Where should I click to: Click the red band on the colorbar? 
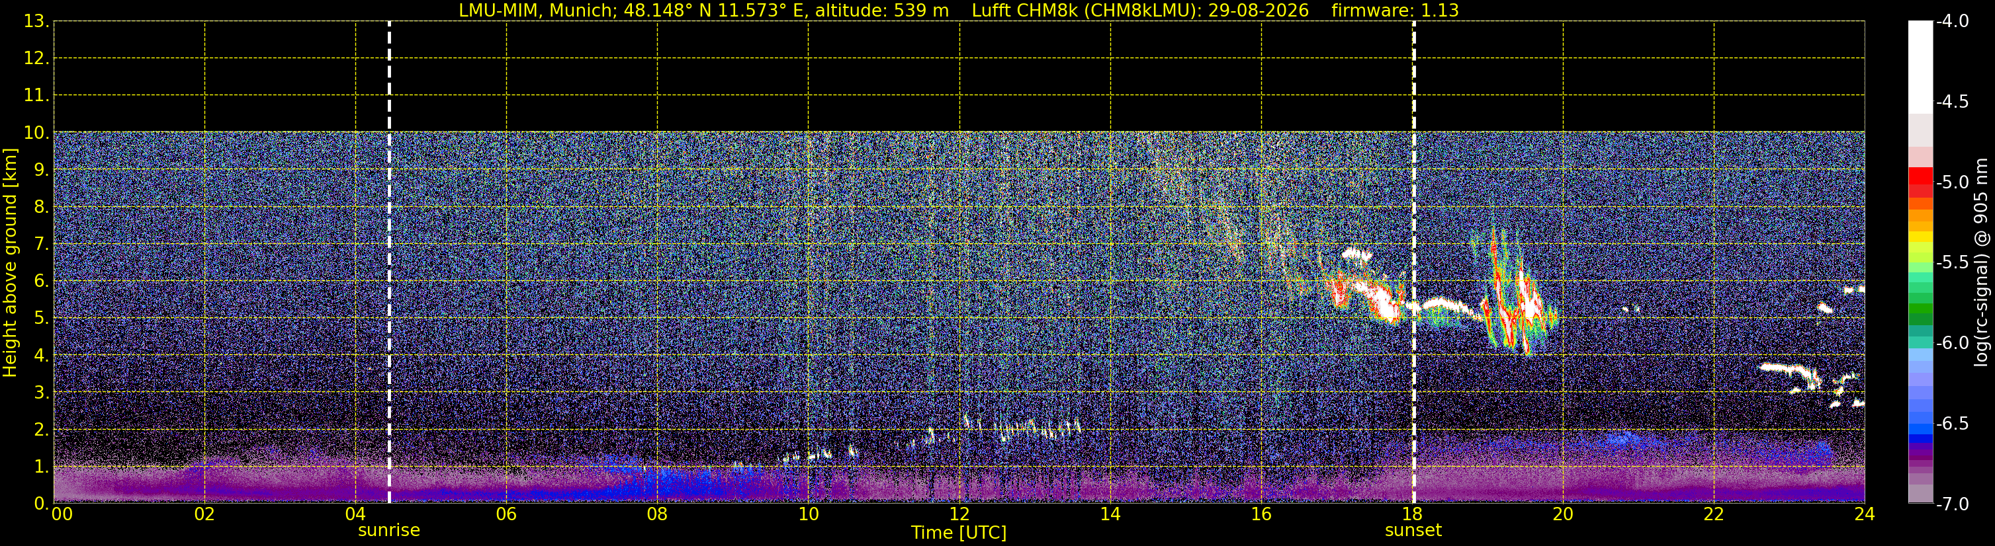click(x=1920, y=182)
